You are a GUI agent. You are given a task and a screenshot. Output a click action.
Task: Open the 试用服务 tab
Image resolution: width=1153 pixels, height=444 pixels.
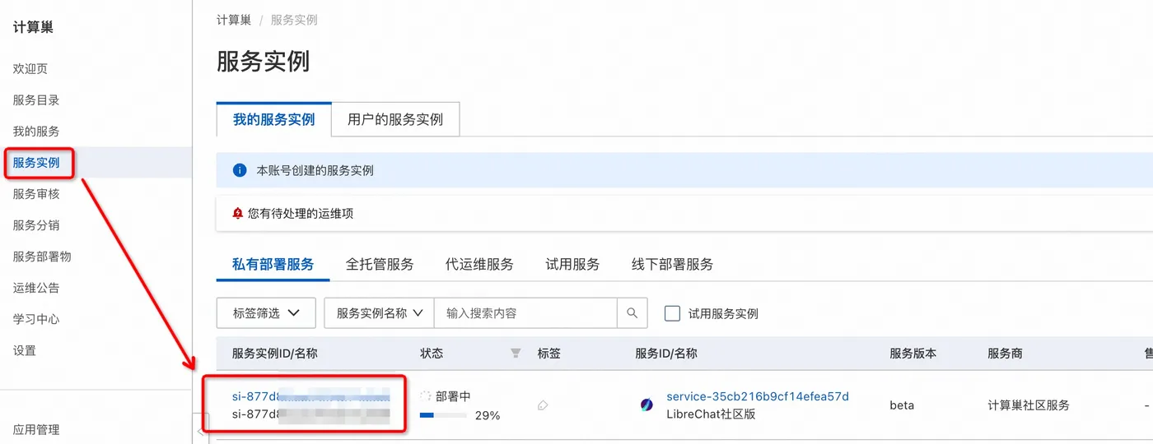tap(572, 265)
